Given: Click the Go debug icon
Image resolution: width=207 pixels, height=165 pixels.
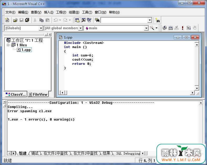Looking at the screenshot, I should 189,28.
